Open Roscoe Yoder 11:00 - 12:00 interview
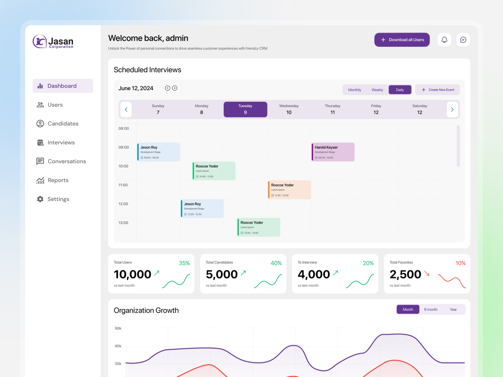 [290, 190]
